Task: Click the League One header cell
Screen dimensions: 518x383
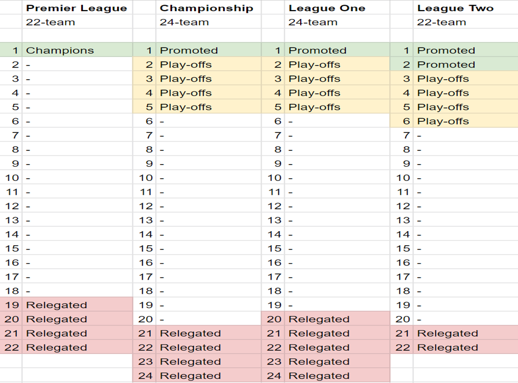Action: 327,8
